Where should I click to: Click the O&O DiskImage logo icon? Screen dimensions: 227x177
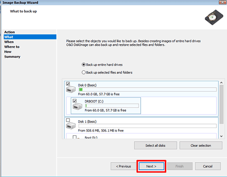click(214, 17)
